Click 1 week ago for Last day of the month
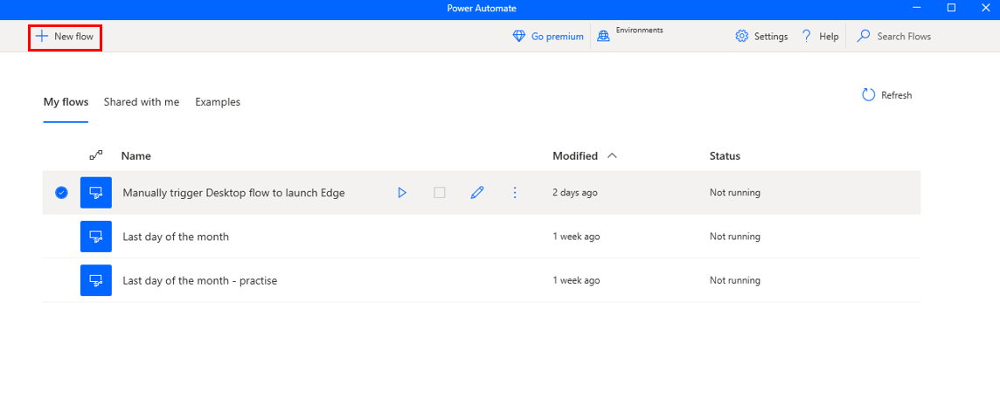This screenshot has height=405, width=1000. point(576,237)
